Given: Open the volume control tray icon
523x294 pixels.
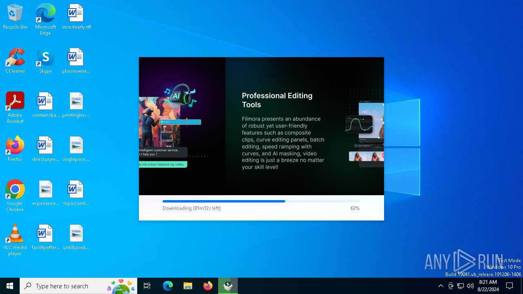Looking at the screenshot, I should pos(470,286).
